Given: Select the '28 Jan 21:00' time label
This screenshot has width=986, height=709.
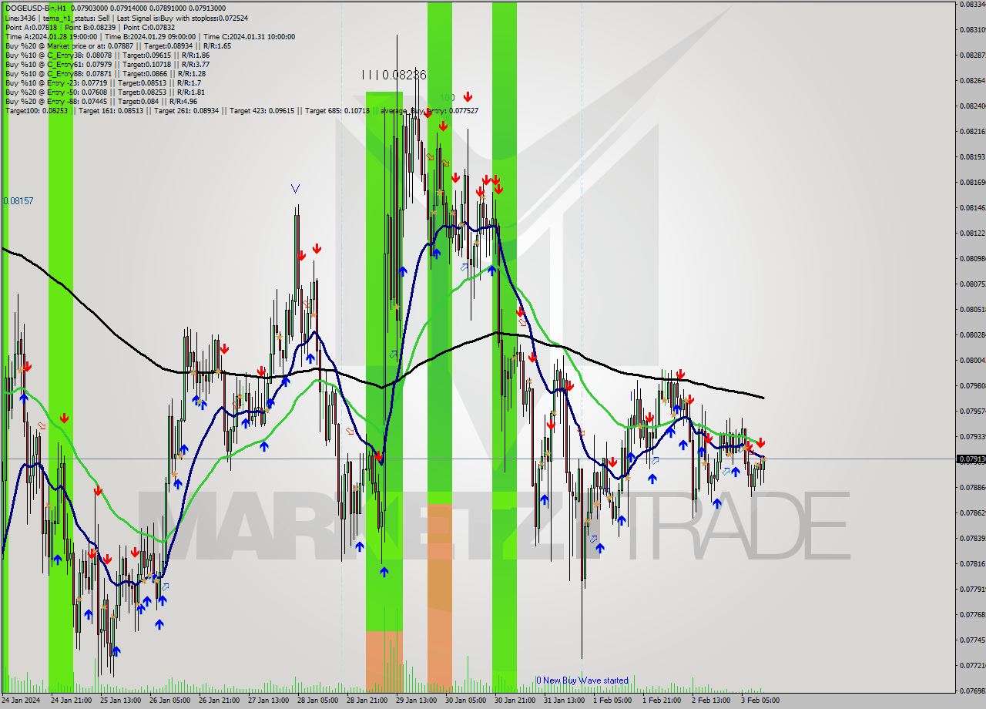Looking at the screenshot, I should click(367, 701).
